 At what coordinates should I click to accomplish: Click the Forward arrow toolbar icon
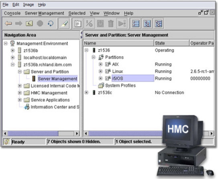[18, 23]
